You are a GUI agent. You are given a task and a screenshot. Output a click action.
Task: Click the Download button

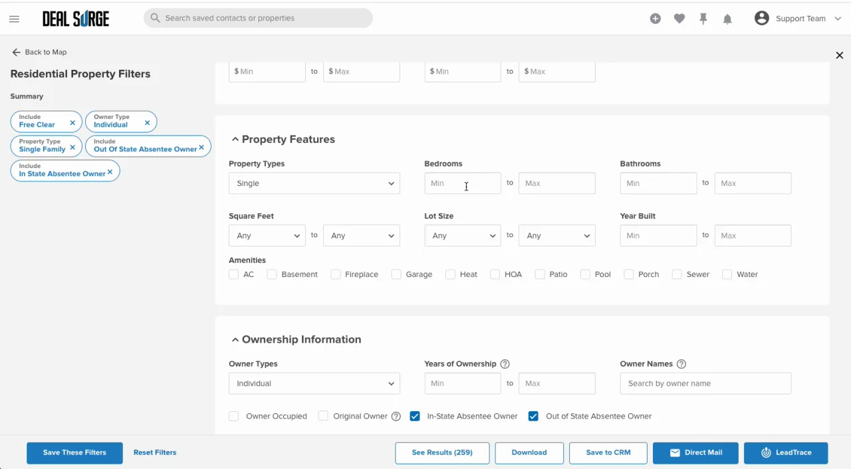pyautogui.click(x=529, y=452)
